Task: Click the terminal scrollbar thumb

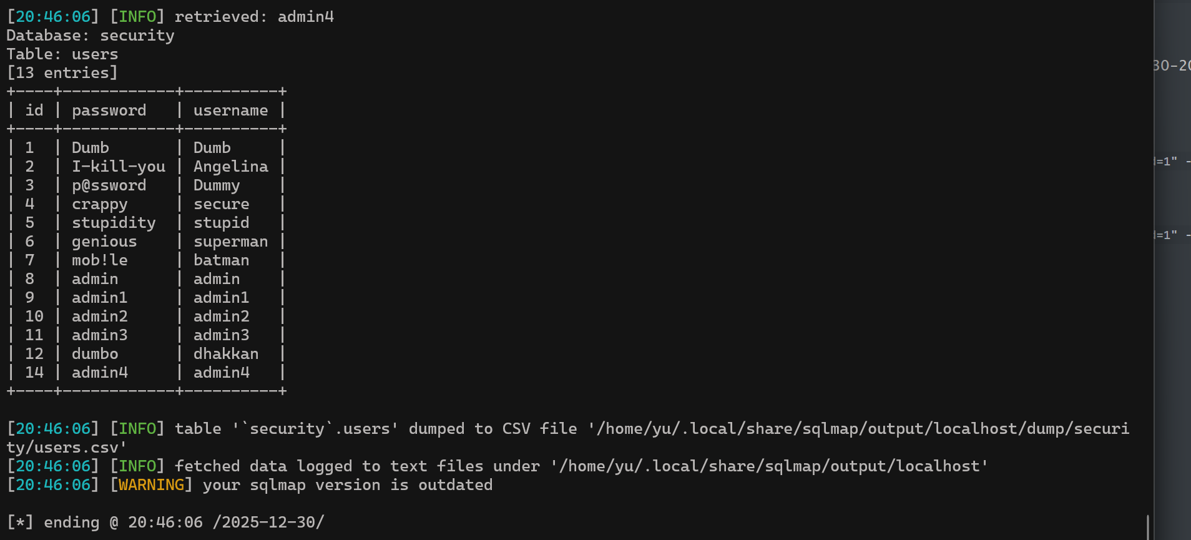Action: click(1148, 526)
